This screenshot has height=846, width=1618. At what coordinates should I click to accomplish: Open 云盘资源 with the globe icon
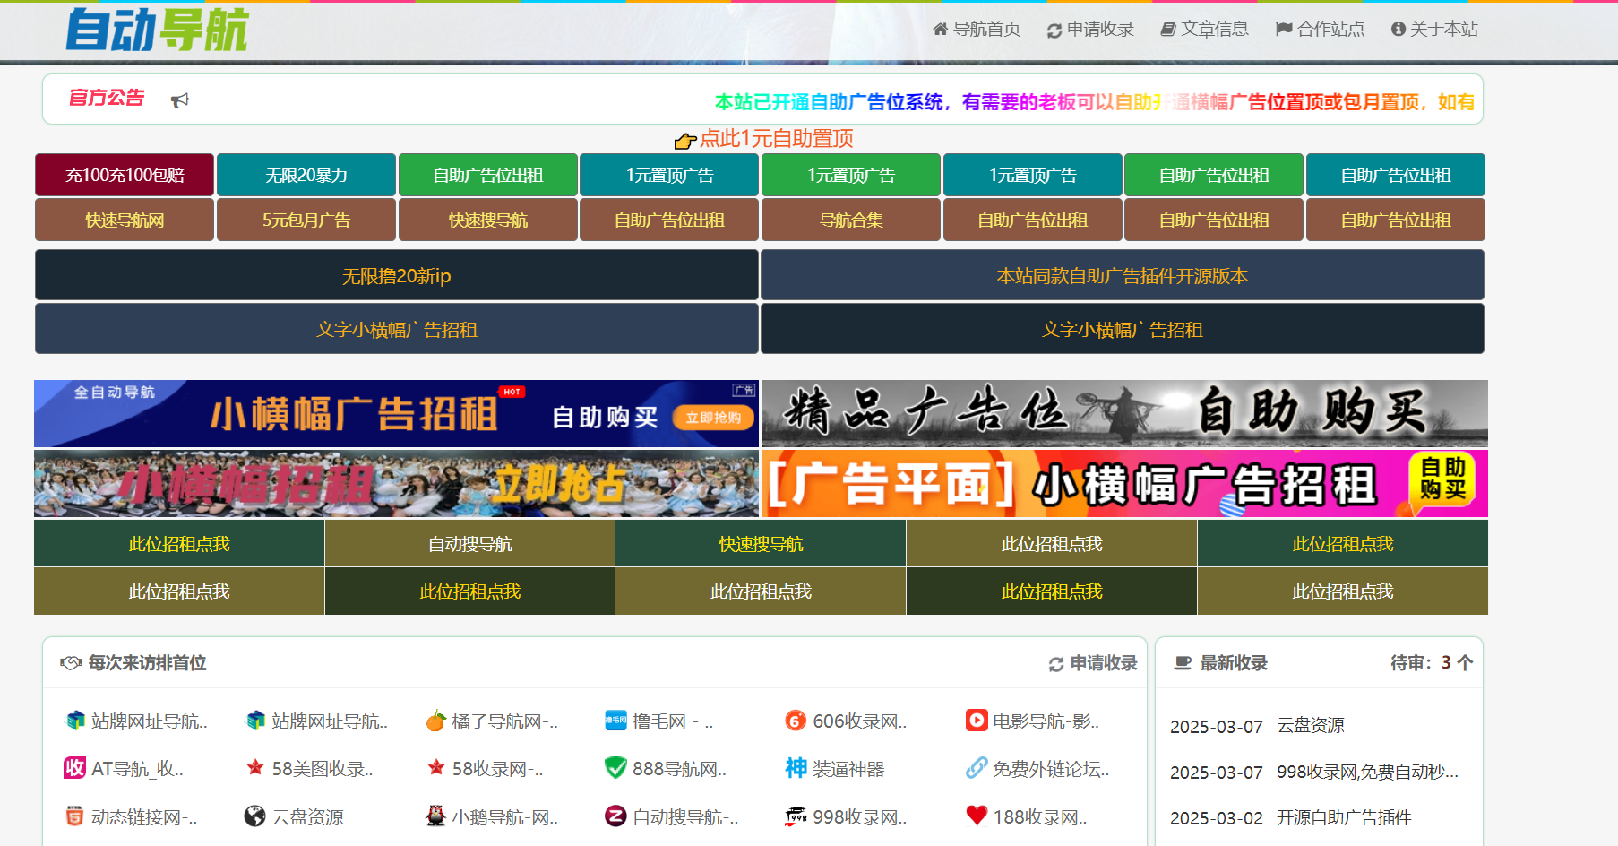coord(294,816)
